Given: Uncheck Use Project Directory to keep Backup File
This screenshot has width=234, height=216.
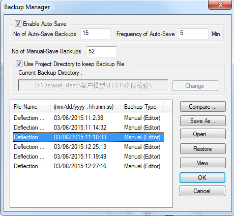Looking at the screenshot, I should pyautogui.click(x=19, y=64).
